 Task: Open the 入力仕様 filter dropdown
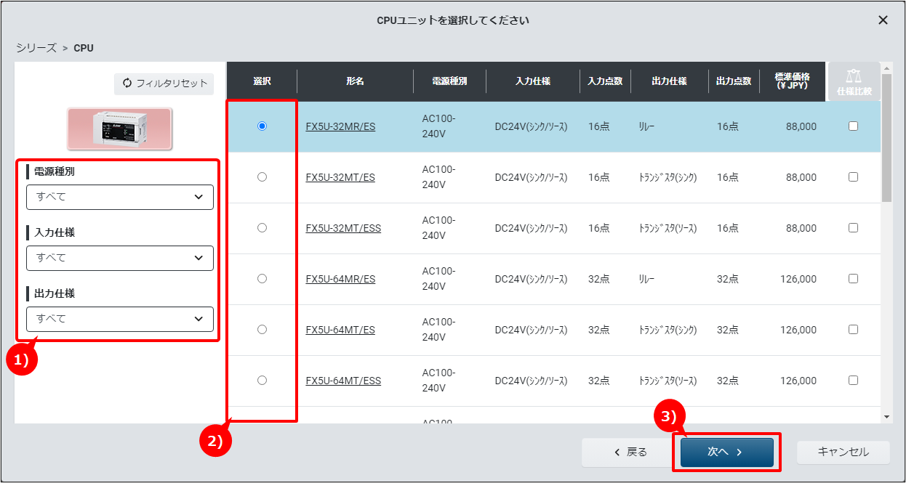tap(120, 258)
